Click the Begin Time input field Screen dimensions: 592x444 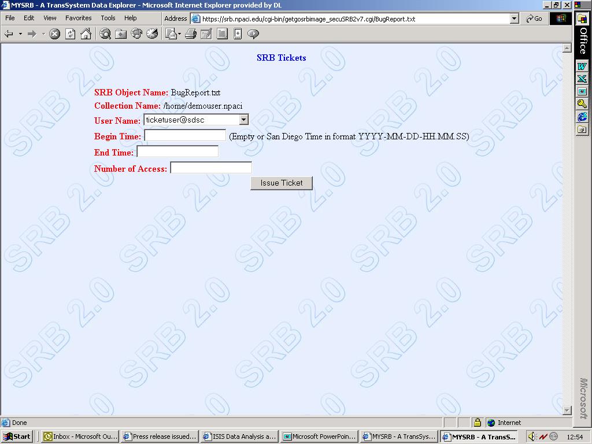point(185,135)
